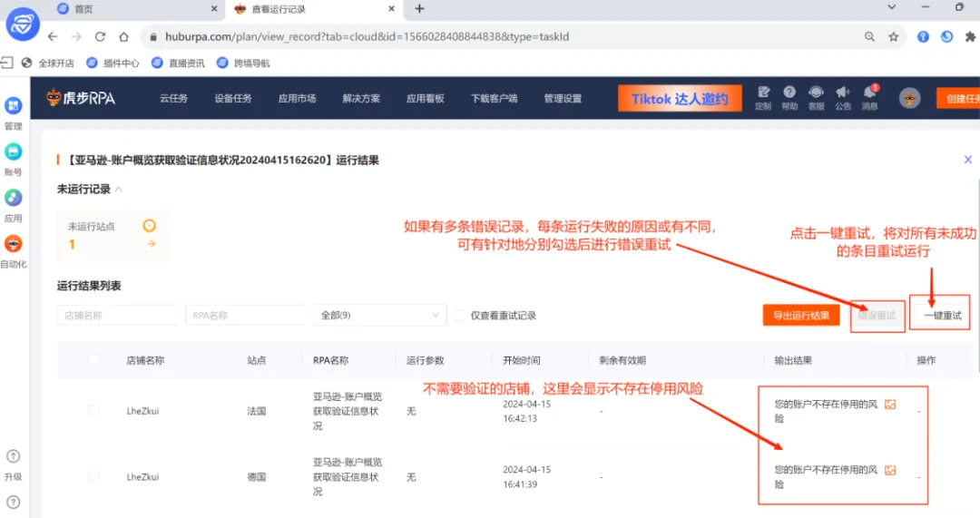The height and width of the screenshot is (518, 980).
Task: Open the 消息 notification bell
Action: [x=869, y=98]
